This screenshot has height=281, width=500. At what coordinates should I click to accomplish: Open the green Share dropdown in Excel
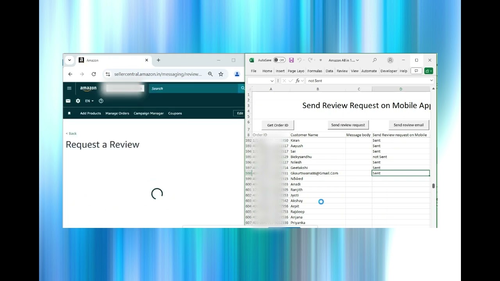coord(429,71)
